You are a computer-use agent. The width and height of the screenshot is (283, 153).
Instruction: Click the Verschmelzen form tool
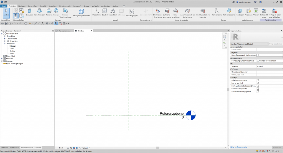click(x=40, y=12)
